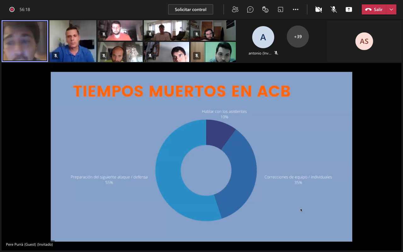403x252 pixels.
Task: Open the raise hand and reactions icon
Action: pyautogui.click(x=265, y=9)
